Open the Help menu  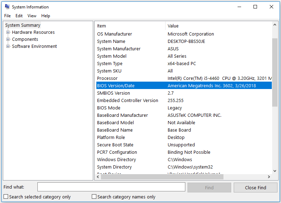(x=46, y=16)
